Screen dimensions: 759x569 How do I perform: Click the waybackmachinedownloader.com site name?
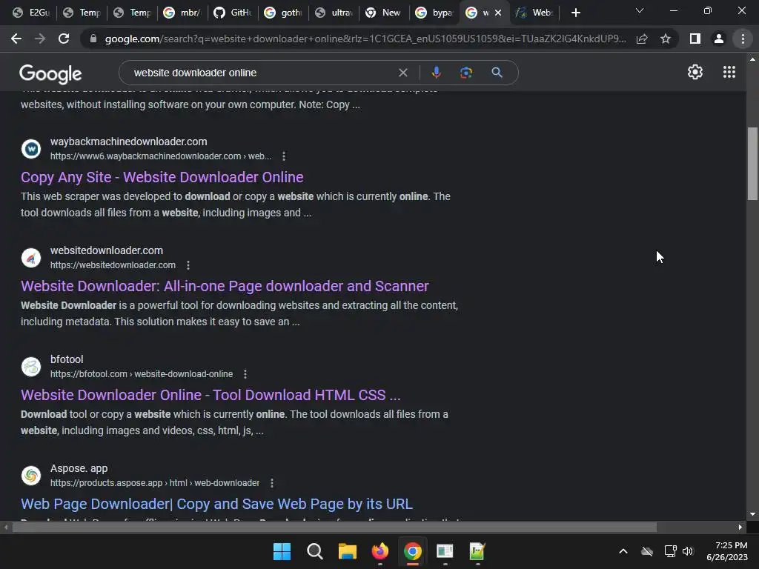tap(129, 142)
